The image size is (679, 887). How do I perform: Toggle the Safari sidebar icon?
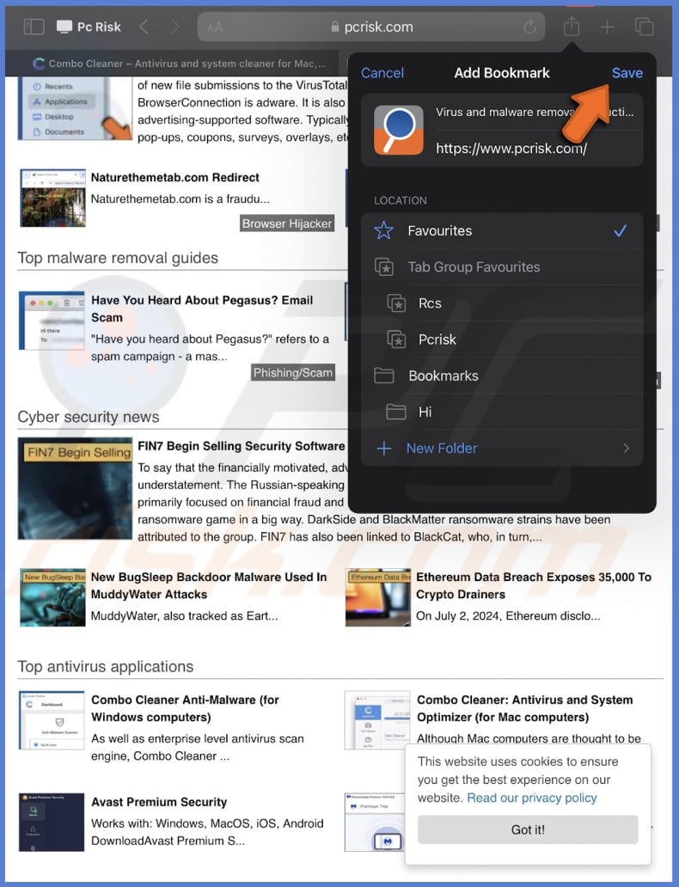point(34,27)
